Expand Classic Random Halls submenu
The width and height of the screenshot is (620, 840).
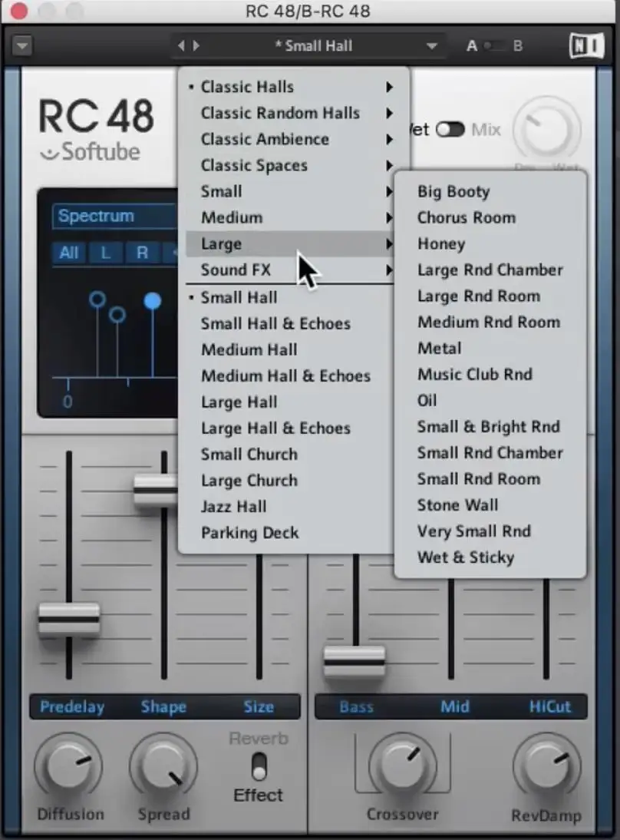pyautogui.click(x=293, y=113)
